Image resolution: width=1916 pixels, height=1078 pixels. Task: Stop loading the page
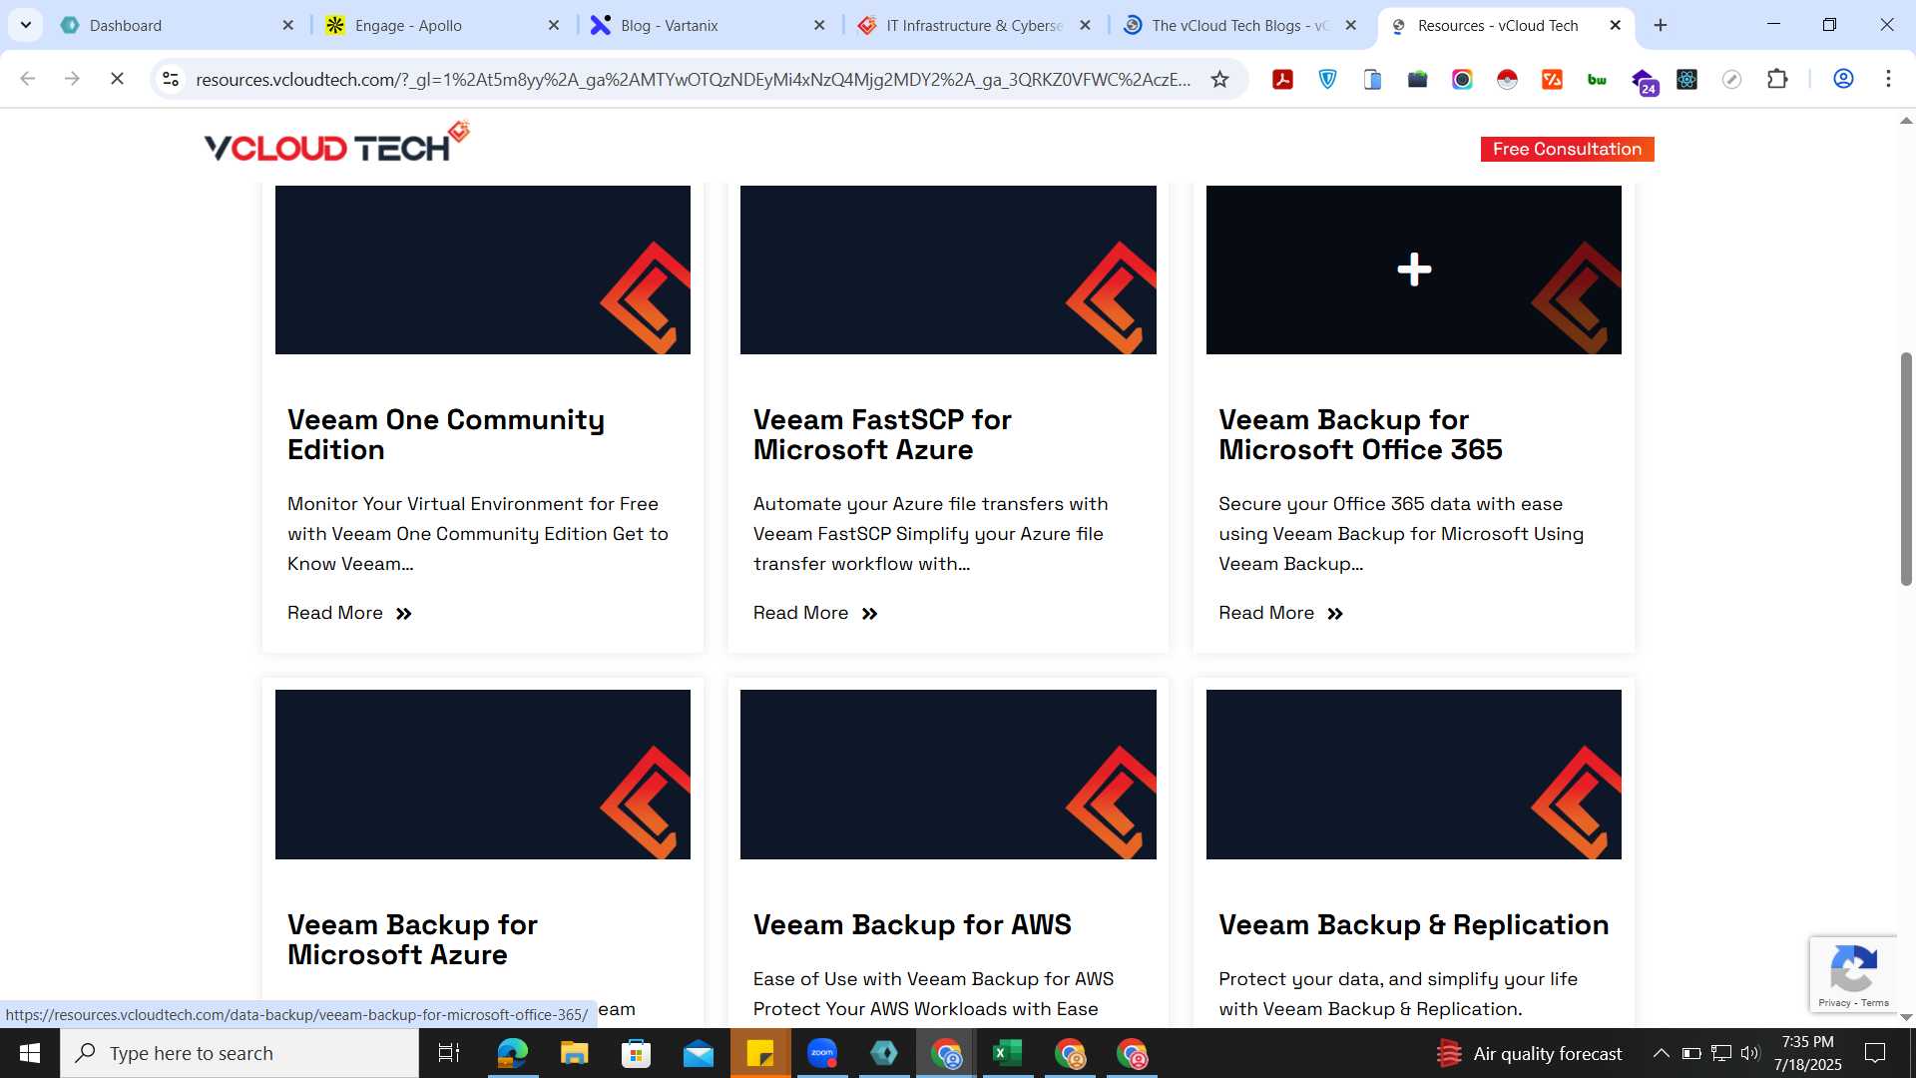click(x=117, y=79)
